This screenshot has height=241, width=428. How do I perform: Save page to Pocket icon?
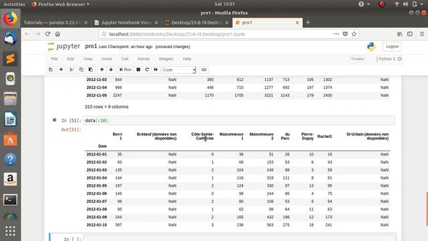coord(345,34)
